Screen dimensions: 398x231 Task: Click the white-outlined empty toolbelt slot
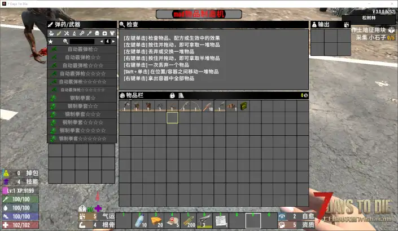tap(253, 221)
